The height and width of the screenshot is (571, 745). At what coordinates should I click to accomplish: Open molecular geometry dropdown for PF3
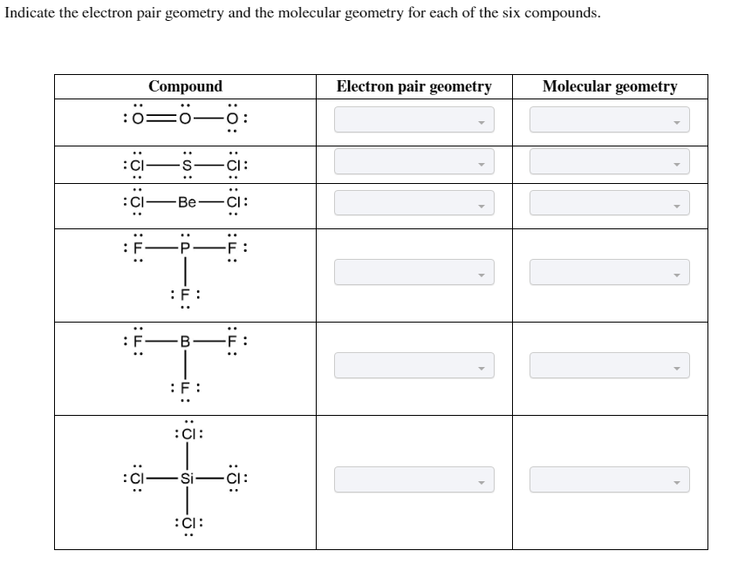(x=608, y=270)
